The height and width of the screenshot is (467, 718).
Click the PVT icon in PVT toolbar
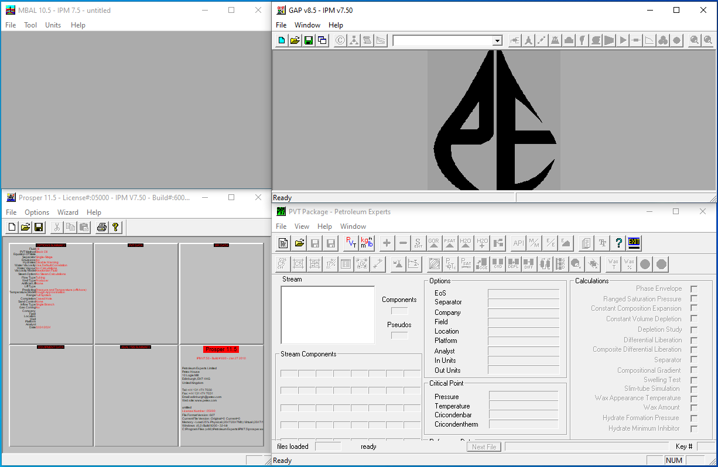point(351,243)
